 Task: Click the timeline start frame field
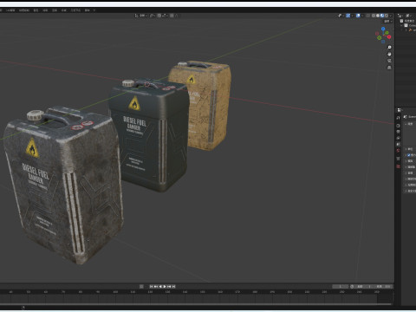(x=363, y=286)
